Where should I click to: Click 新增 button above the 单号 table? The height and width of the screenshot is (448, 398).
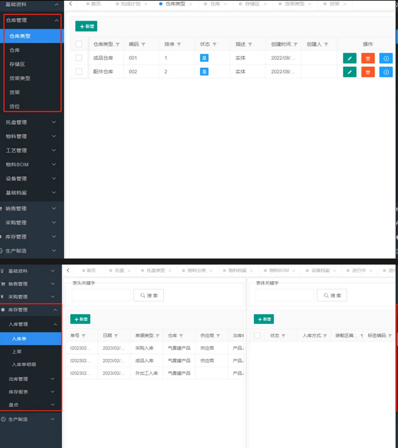pos(80,319)
